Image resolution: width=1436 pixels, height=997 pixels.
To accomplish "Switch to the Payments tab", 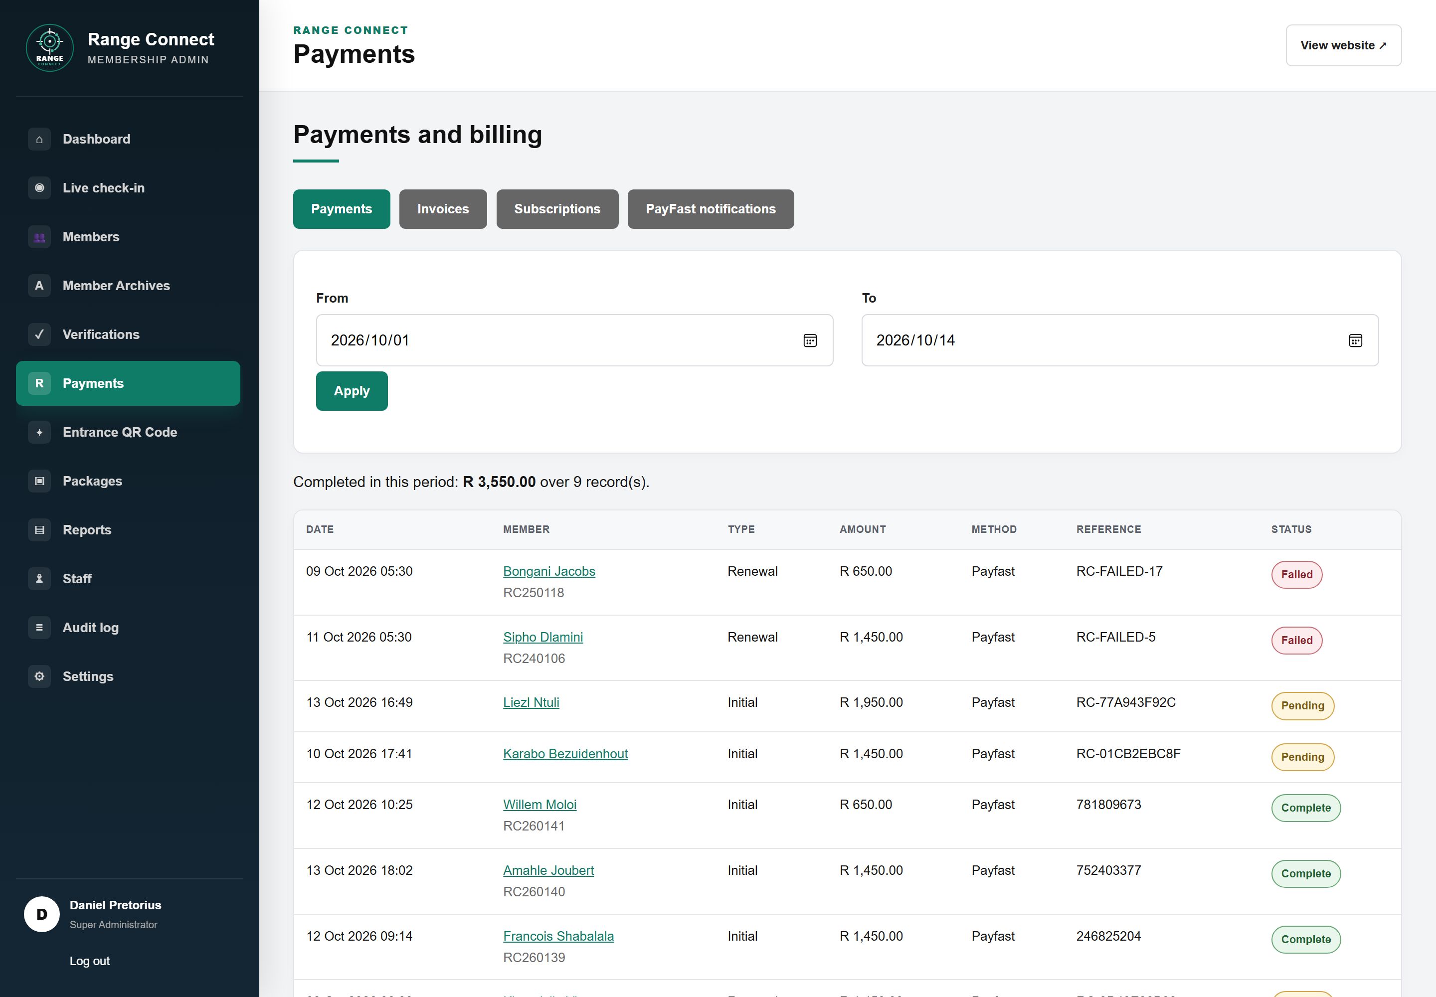I will 341,209.
